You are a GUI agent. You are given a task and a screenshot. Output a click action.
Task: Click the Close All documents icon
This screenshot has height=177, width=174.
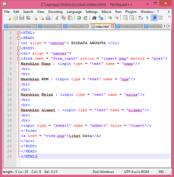pyautogui.click(x=41, y=18)
